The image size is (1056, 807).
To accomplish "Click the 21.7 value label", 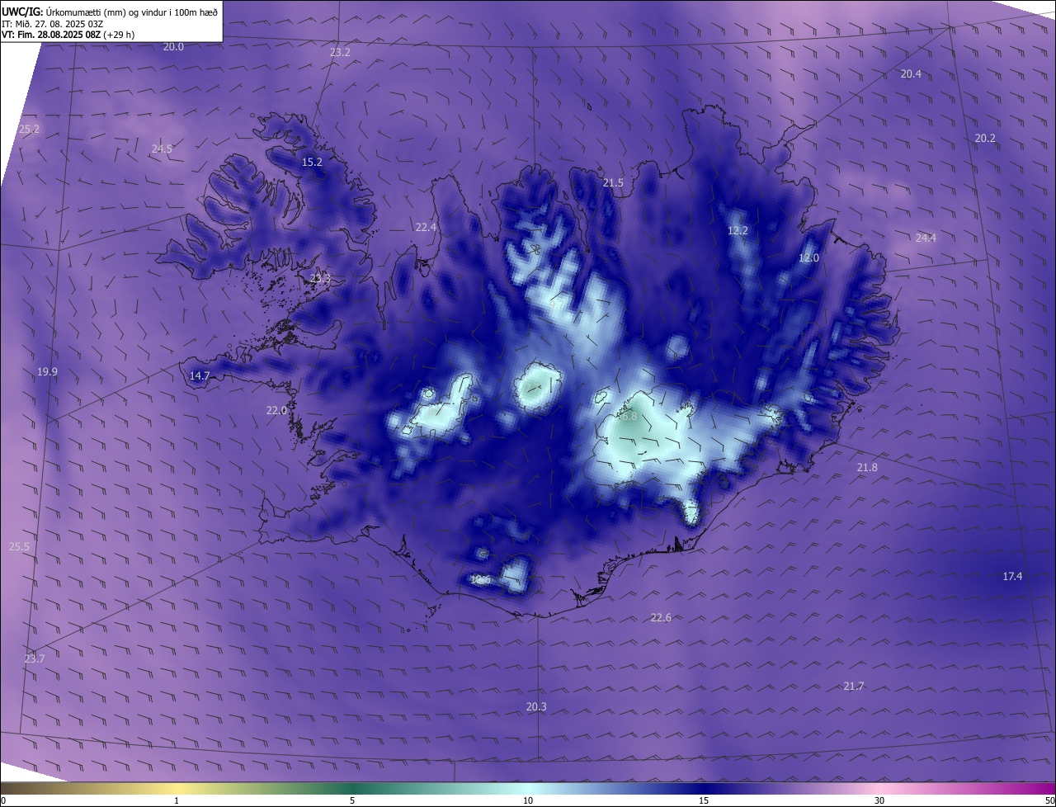I will (x=854, y=686).
